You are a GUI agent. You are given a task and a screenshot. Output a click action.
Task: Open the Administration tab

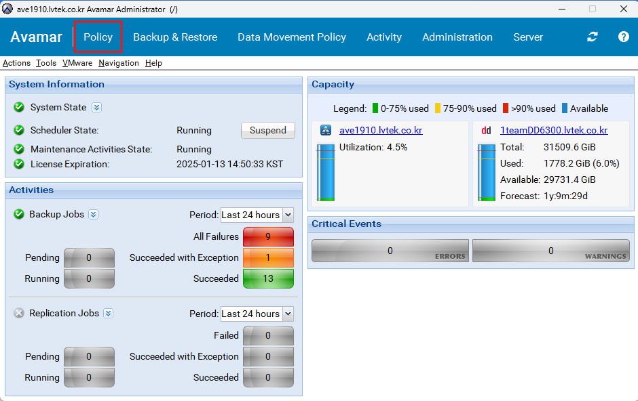(457, 37)
